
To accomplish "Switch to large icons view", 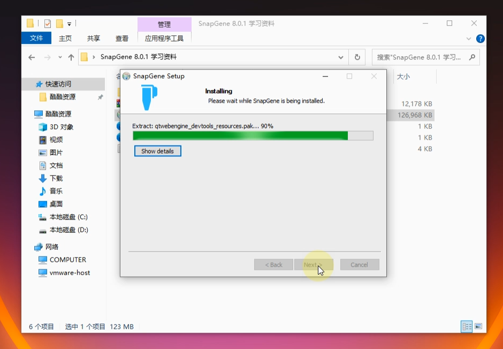I will pyautogui.click(x=478, y=326).
